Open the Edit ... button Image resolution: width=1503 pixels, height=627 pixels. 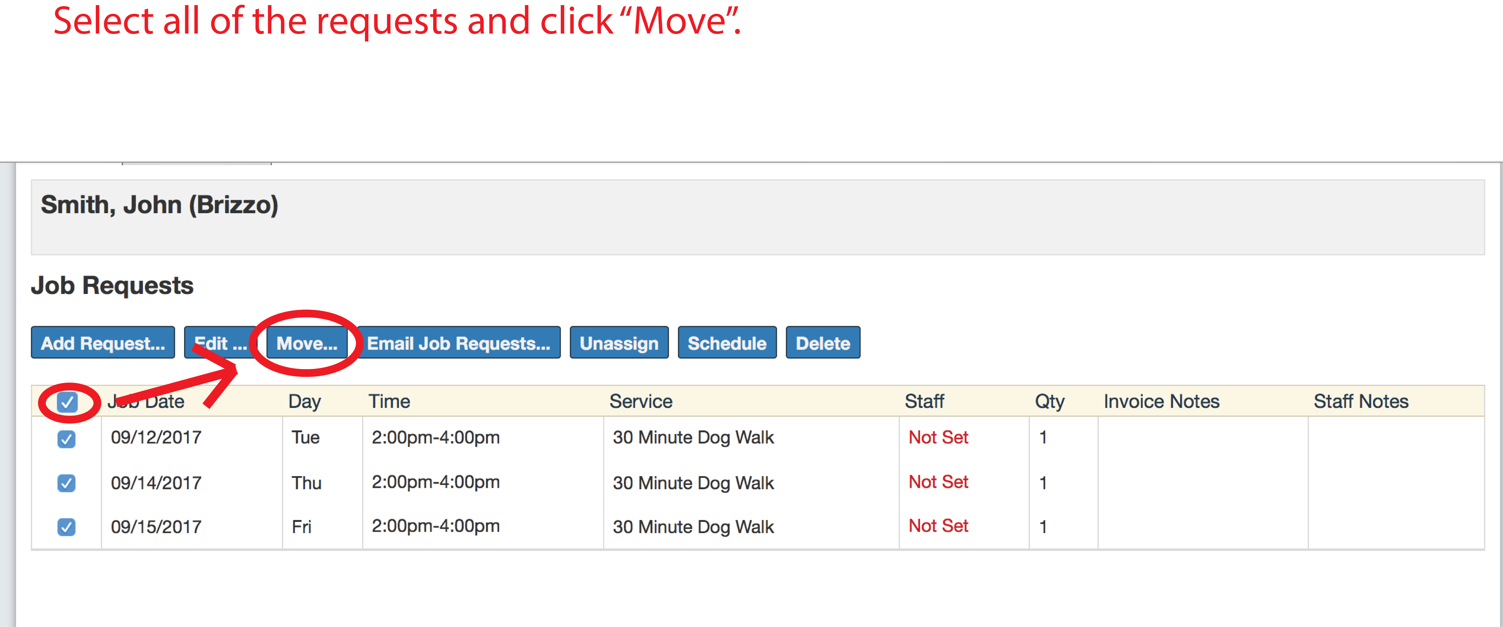click(220, 343)
